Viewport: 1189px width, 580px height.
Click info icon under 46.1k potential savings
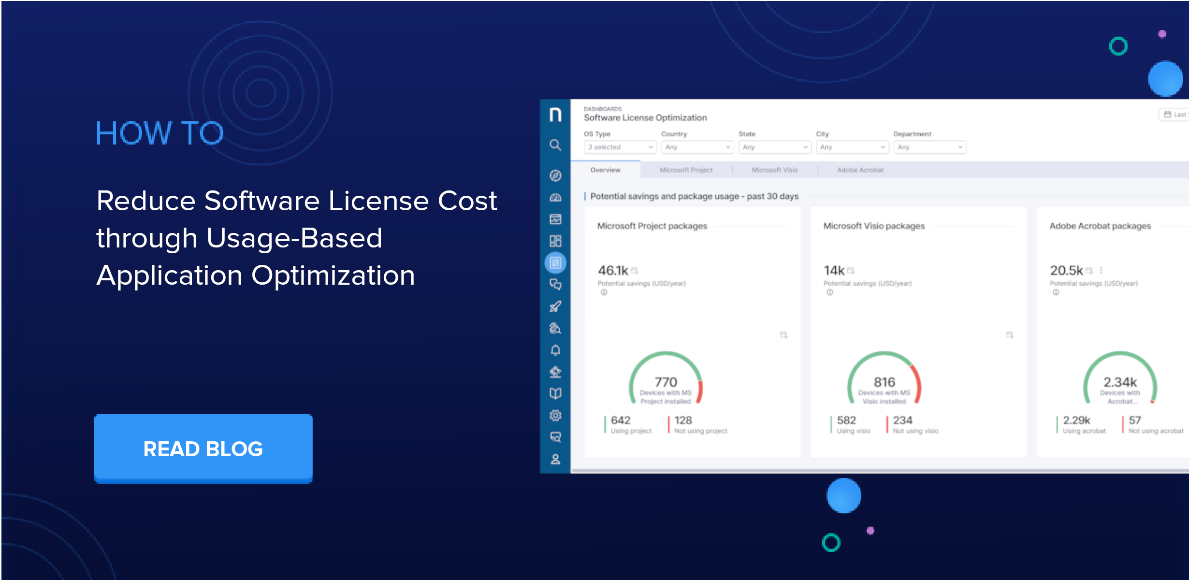(x=604, y=292)
